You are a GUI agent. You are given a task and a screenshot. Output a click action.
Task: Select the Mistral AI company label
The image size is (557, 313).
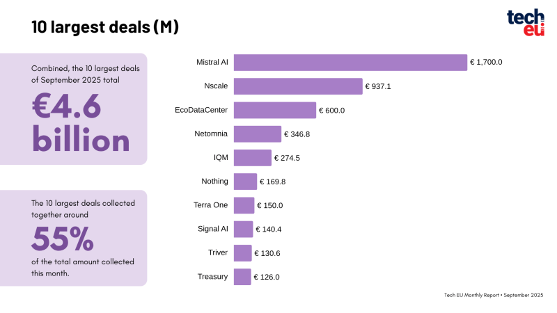tap(212, 63)
